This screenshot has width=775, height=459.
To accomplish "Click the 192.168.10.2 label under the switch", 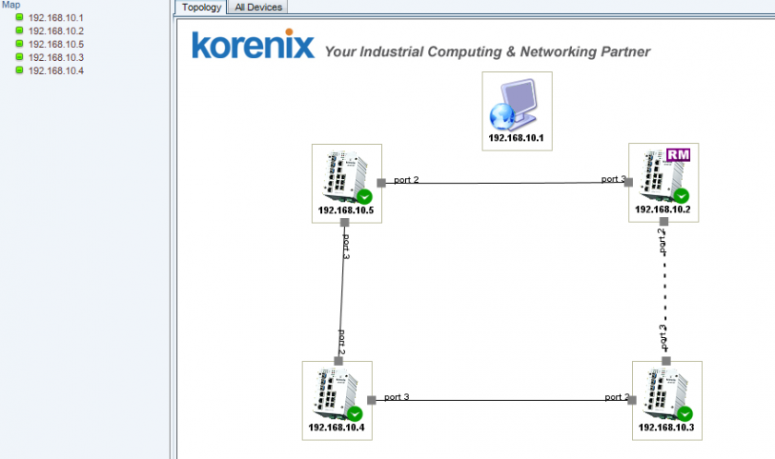I will 662,210.
